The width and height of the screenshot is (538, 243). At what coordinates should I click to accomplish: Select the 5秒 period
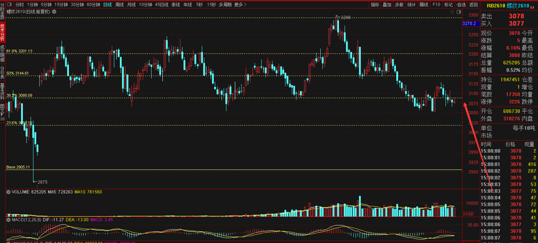200,5
